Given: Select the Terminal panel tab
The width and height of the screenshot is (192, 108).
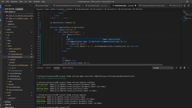Looking at the screenshot, I should point(57,68).
